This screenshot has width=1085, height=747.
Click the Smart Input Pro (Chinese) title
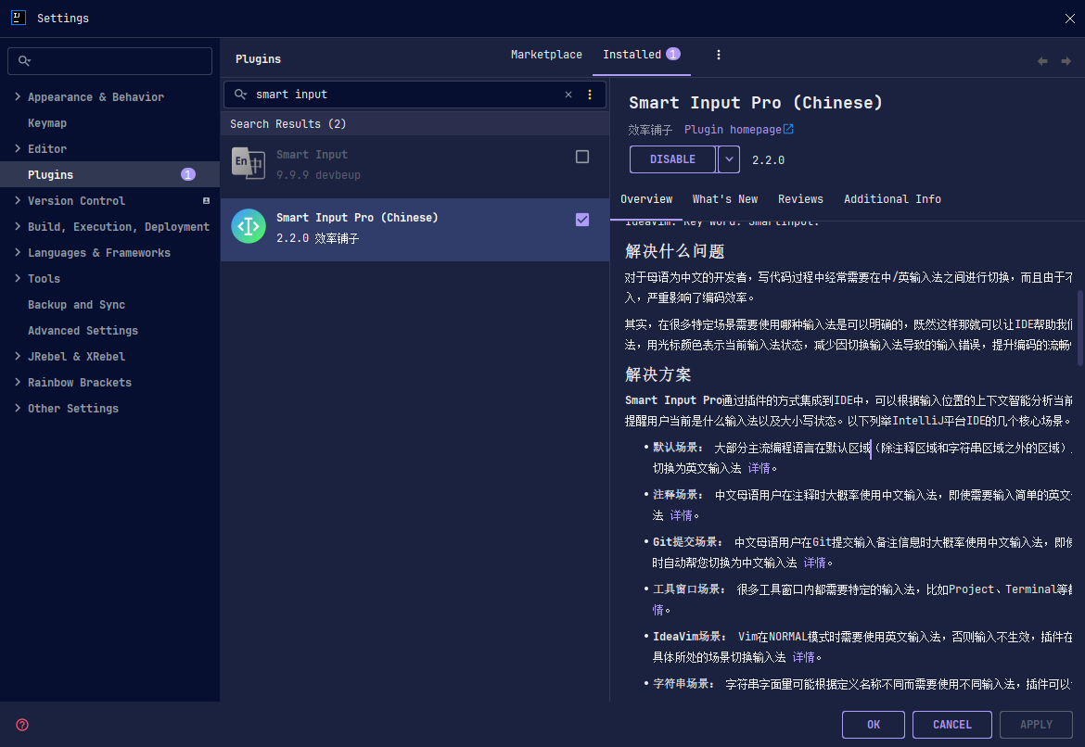coord(756,103)
